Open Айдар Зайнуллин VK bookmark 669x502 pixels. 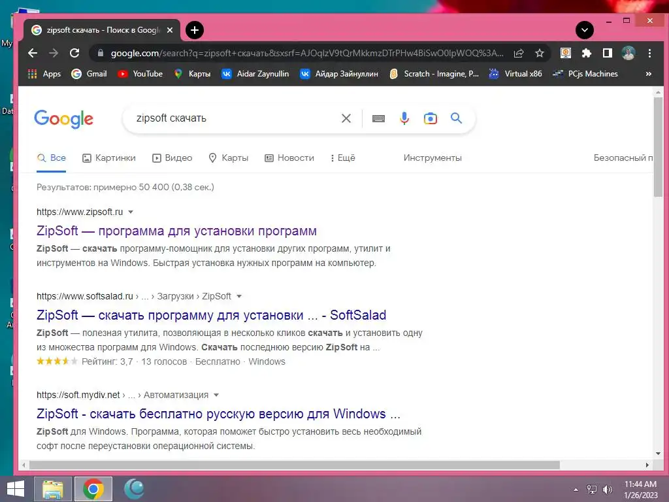339,74
